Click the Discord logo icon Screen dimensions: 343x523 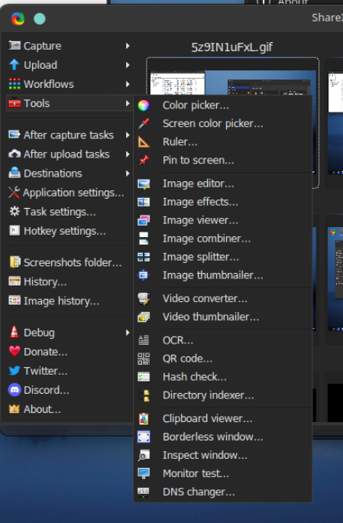(x=15, y=390)
